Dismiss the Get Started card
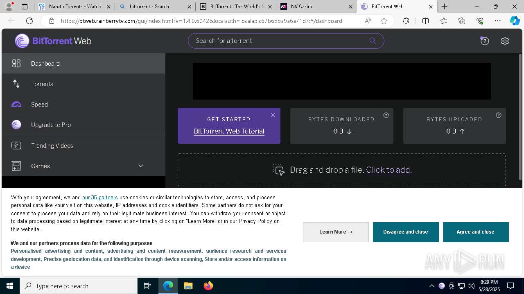Image resolution: width=524 pixels, height=294 pixels. pos(273,115)
